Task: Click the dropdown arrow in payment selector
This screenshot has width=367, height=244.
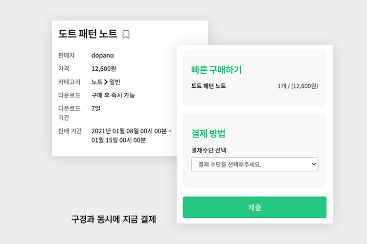Action: tap(314, 164)
